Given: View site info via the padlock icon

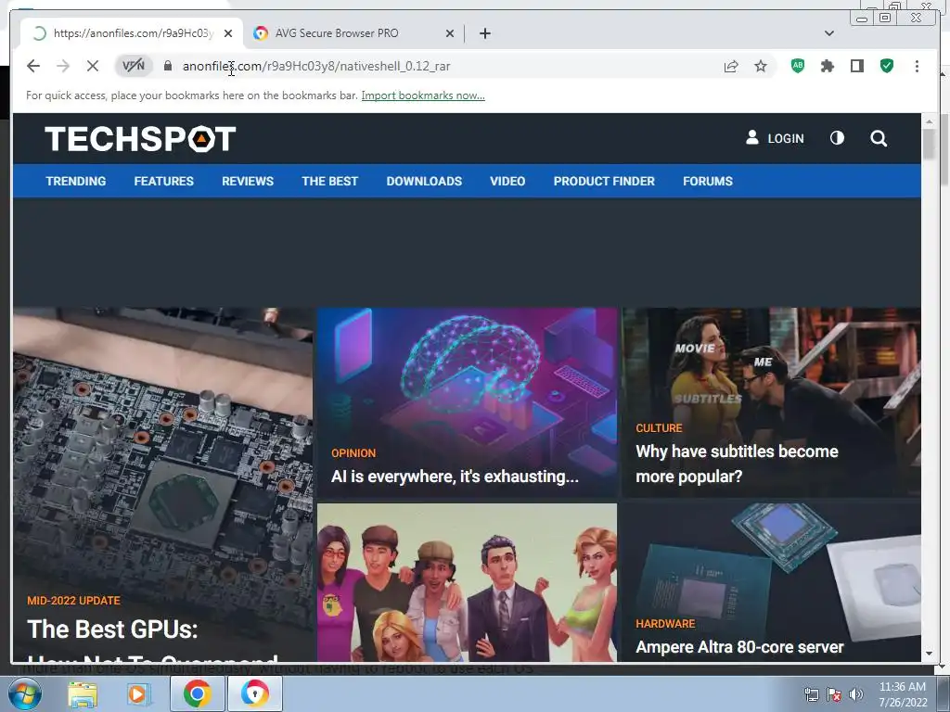Looking at the screenshot, I should [x=168, y=66].
